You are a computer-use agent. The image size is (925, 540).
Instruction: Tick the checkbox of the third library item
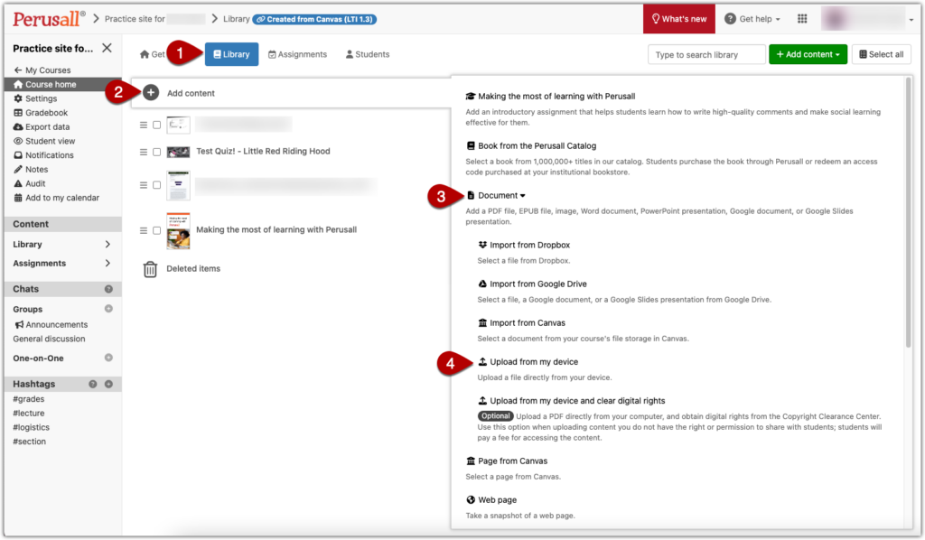(x=157, y=185)
